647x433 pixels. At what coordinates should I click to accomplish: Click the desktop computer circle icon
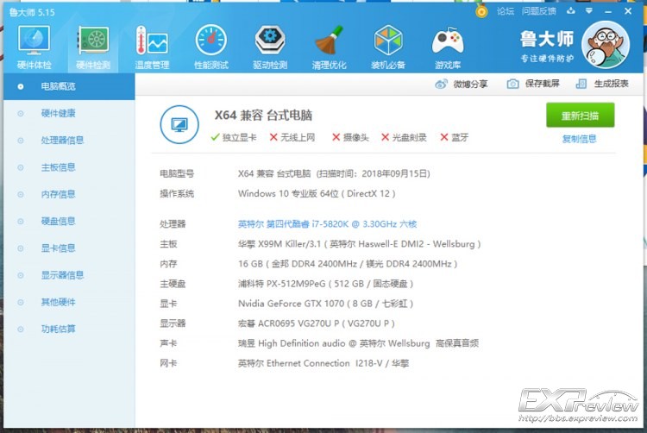pos(179,124)
